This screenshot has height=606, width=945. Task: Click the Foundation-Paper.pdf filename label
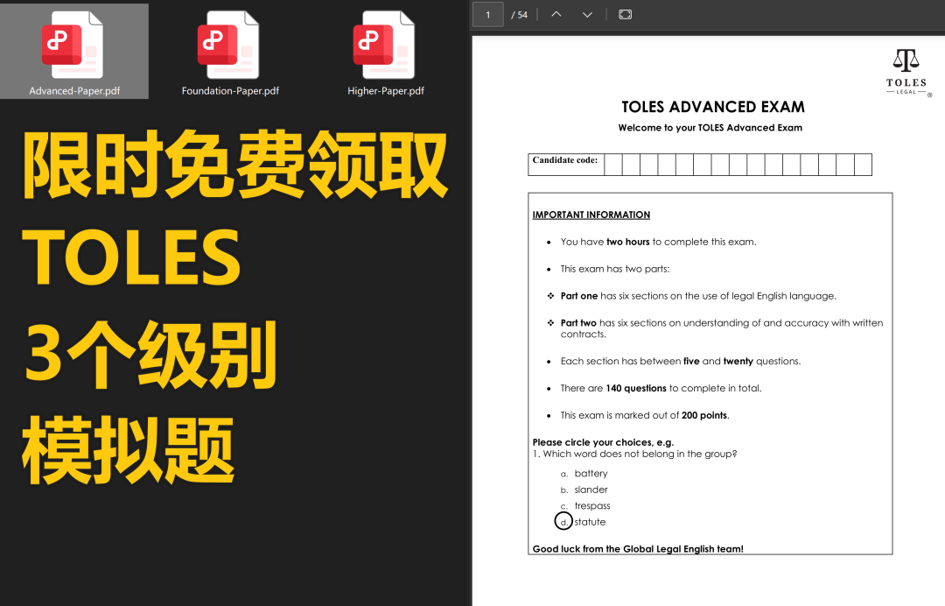click(x=230, y=91)
